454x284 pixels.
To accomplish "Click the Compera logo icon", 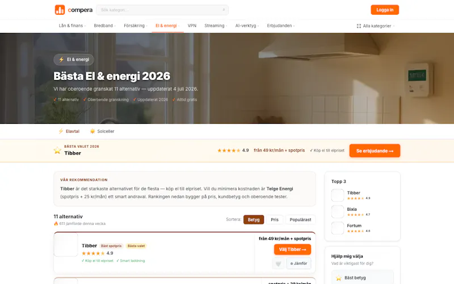I will (60, 10).
